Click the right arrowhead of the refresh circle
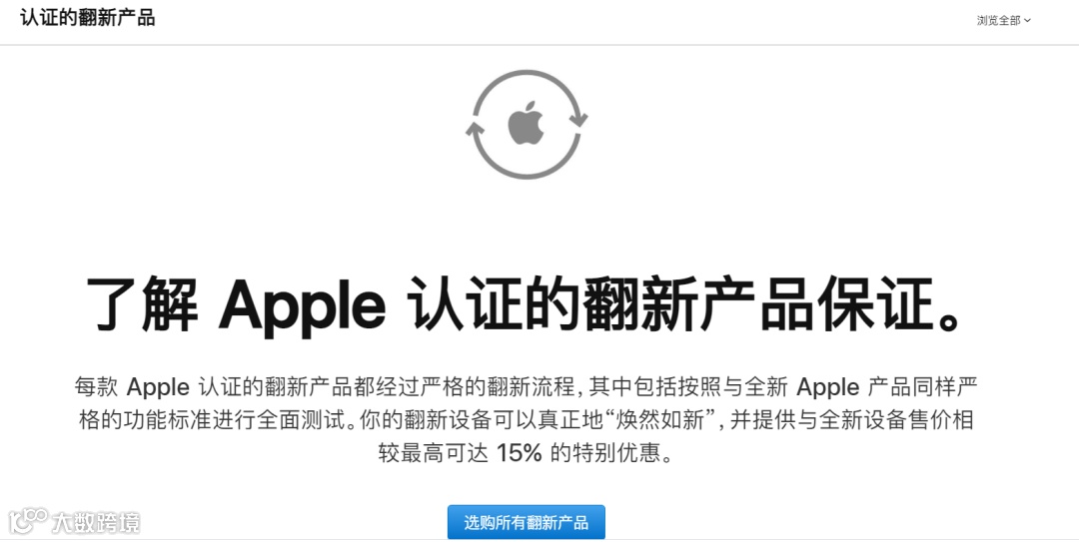The width and height of the screenshot is (1079, 542). [578, 118]
